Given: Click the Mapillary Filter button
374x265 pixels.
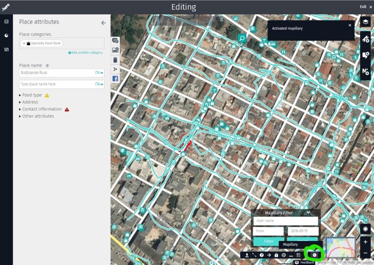Looking at the screenshot, I should pyautogui.click(x=268, y=241).
